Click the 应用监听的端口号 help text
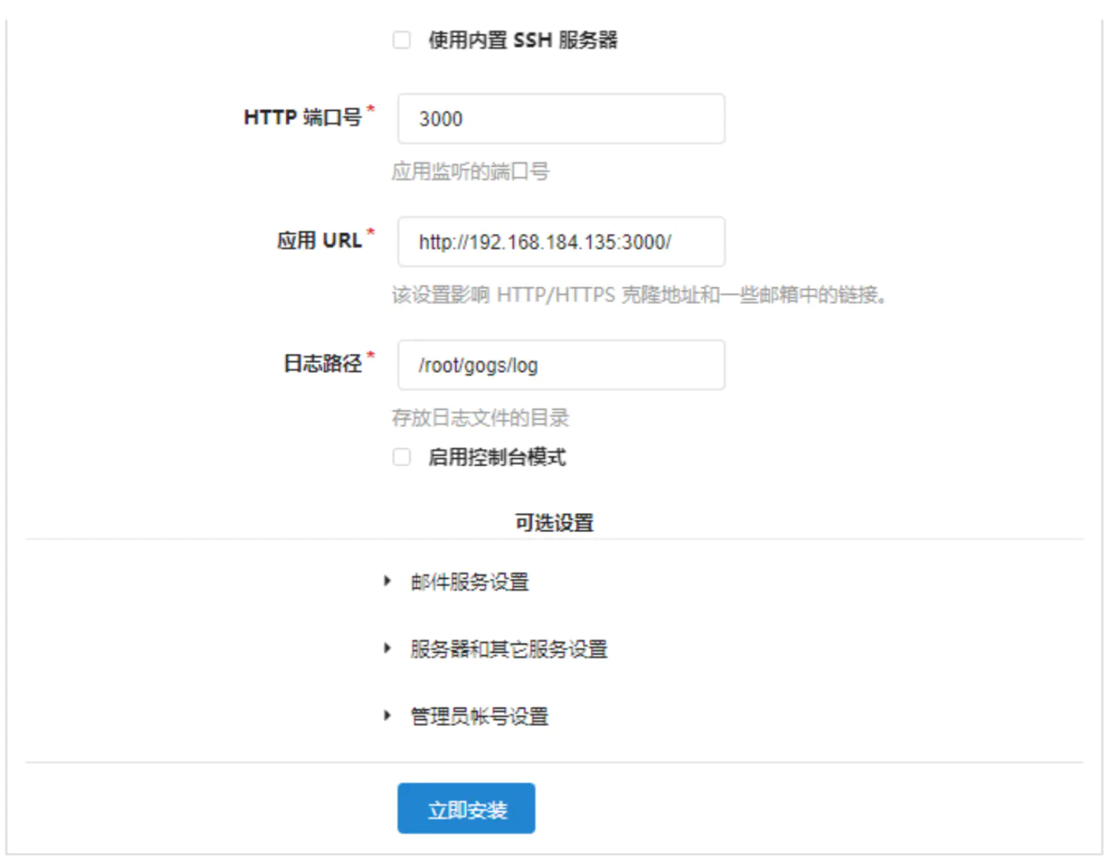 point(470,172)
